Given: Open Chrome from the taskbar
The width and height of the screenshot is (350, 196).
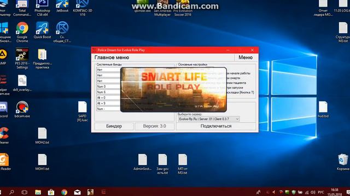Looking at the screenshot, I should 65,192.
